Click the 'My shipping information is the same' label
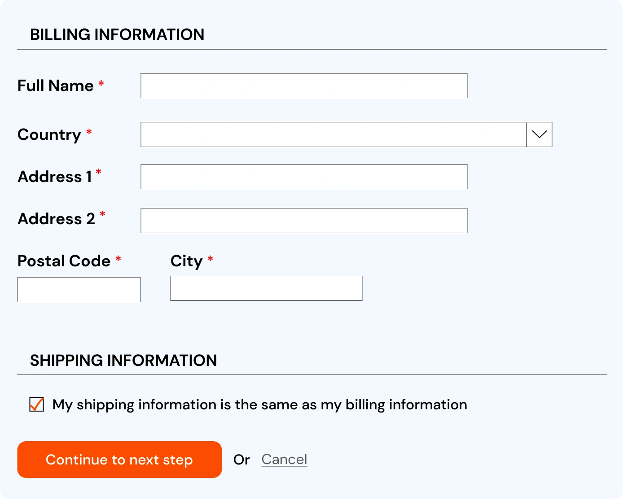 (x=260, y=405)
